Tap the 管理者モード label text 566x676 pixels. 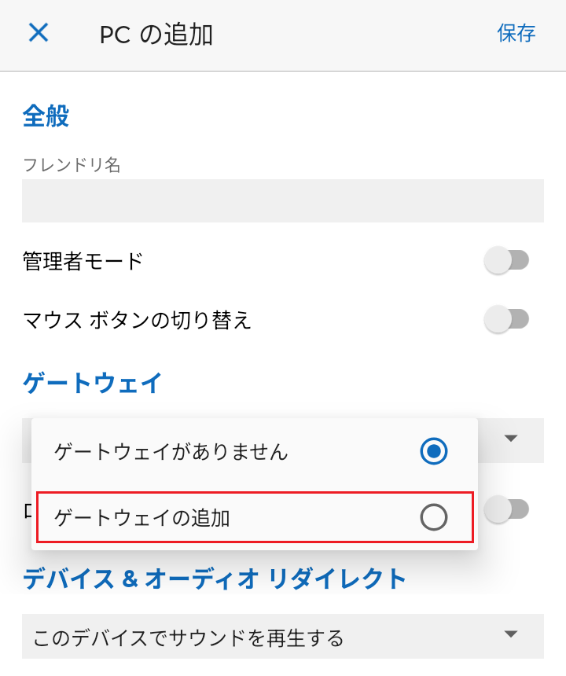tap(83, 260)
